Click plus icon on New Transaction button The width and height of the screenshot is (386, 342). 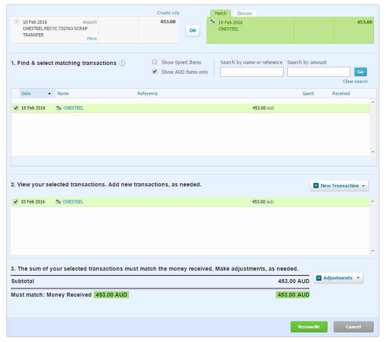(x=316, y=186)
